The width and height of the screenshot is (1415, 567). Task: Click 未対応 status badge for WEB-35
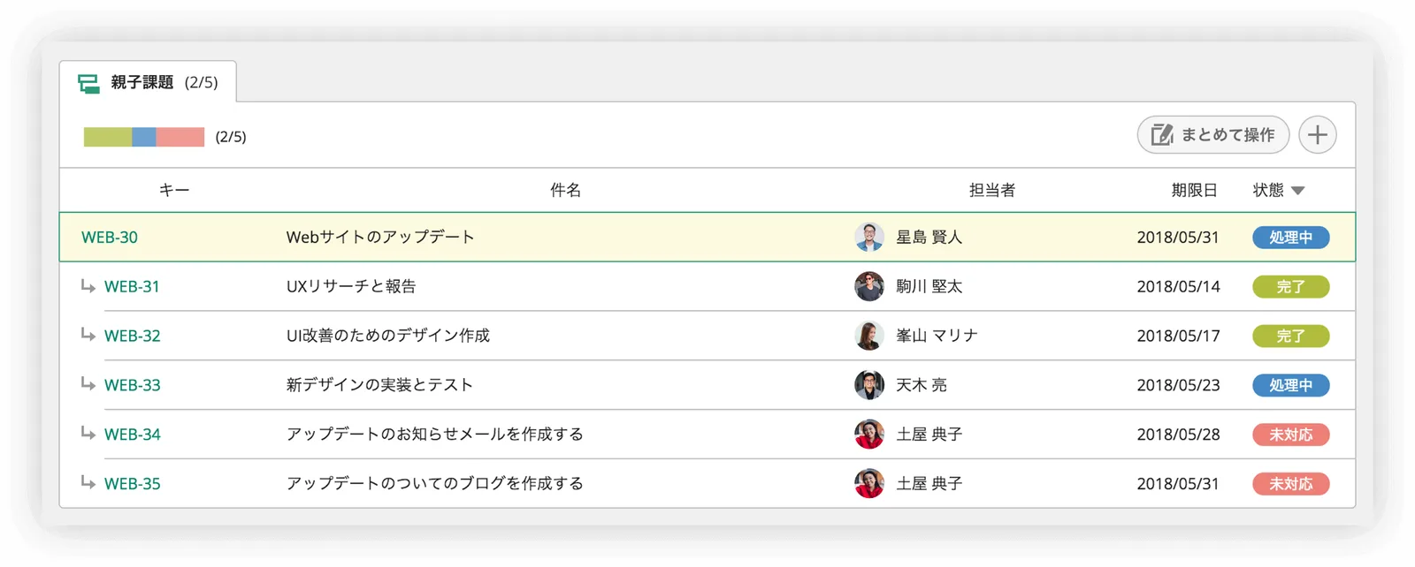click(x=1290, y=485)
